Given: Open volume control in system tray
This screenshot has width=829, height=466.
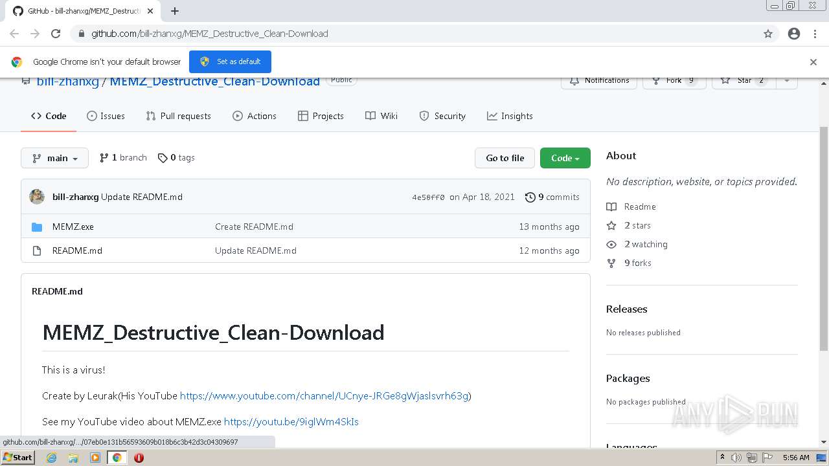Looking at the screenshot, I should click(x=736, y=458).
